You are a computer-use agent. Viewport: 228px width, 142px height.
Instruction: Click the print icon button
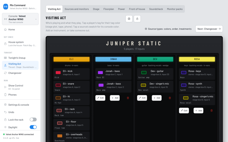click(x=129, y=19)
